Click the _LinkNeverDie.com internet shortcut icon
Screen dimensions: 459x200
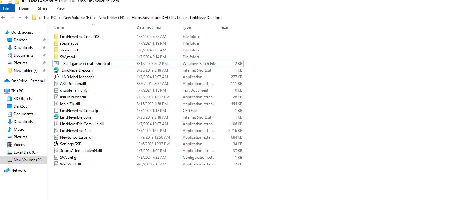(56, 70)
